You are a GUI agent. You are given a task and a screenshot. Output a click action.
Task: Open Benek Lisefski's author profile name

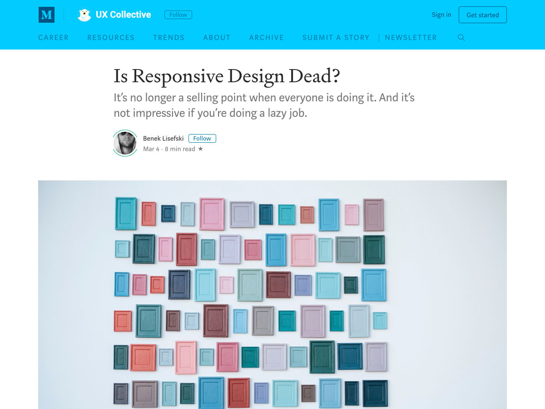point(163,139)
